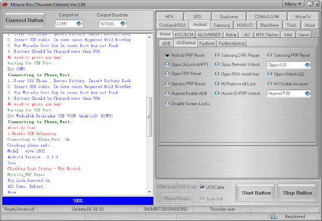Click the Start Button
Screen dimensions: 322x221
tap(255, 193)
